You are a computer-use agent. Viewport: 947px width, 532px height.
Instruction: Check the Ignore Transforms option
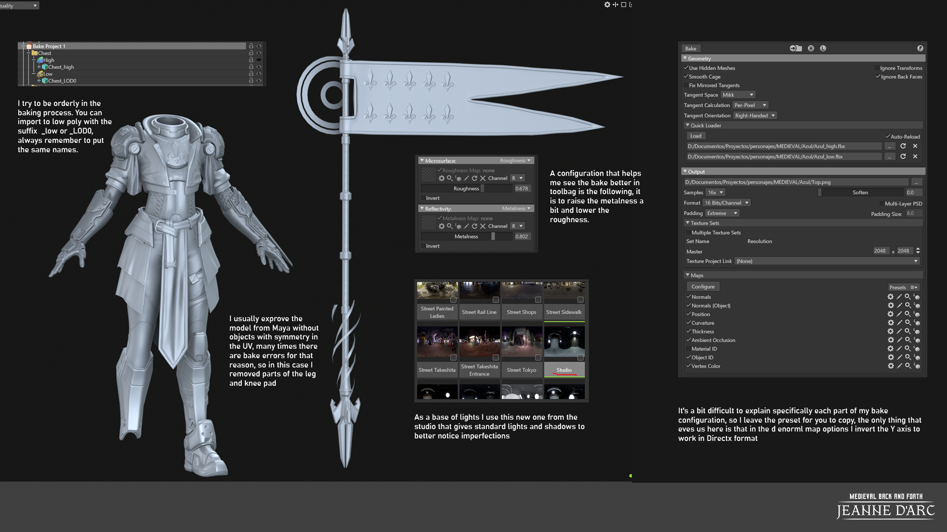tap(877, 68)
